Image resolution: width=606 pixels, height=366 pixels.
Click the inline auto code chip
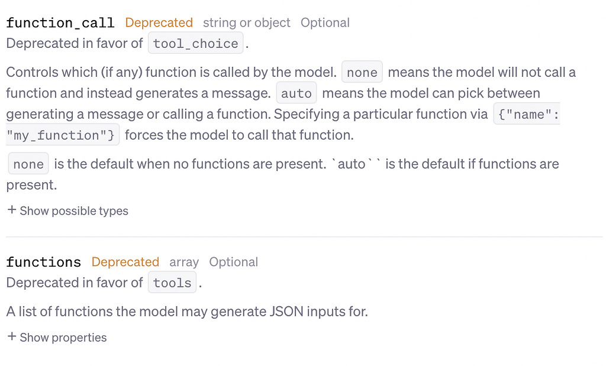[x=296, y=93]
